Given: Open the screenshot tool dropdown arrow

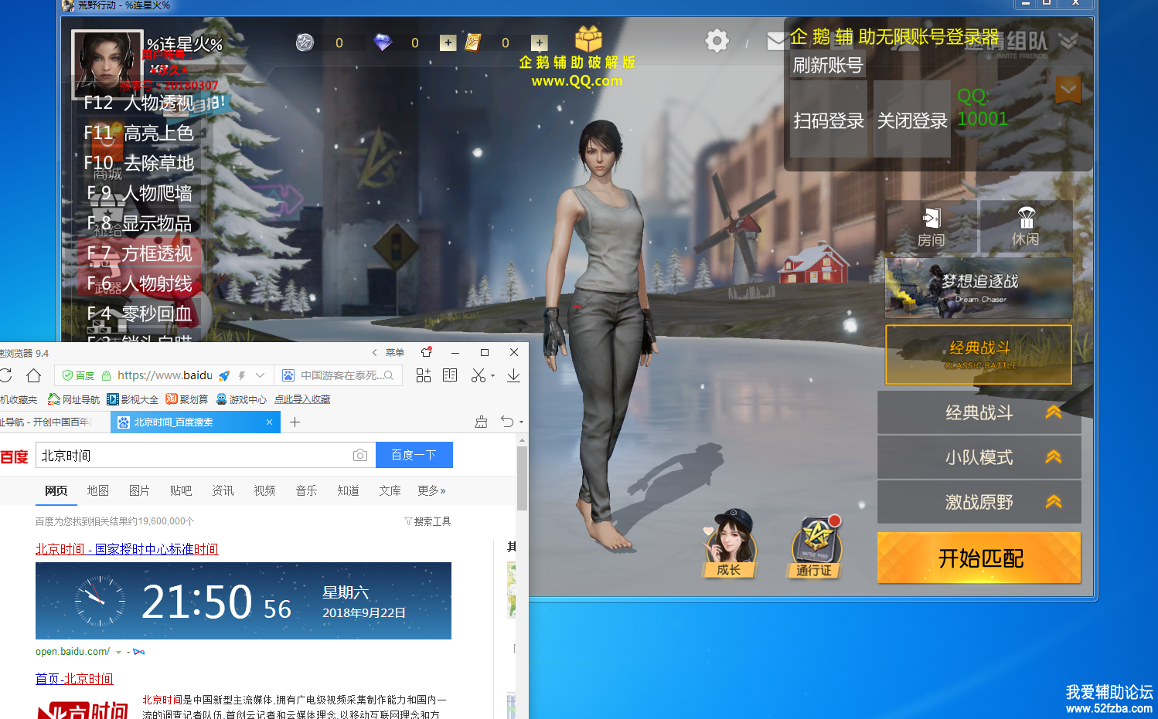Looking at the screenshot, I should (x=492, y=376).
